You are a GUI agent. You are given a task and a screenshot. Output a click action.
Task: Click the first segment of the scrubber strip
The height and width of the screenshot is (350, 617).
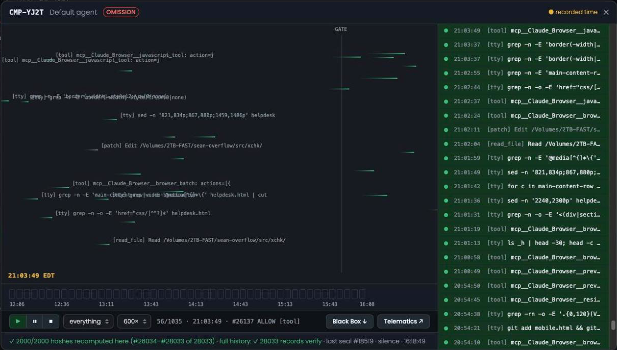point(12,294)
